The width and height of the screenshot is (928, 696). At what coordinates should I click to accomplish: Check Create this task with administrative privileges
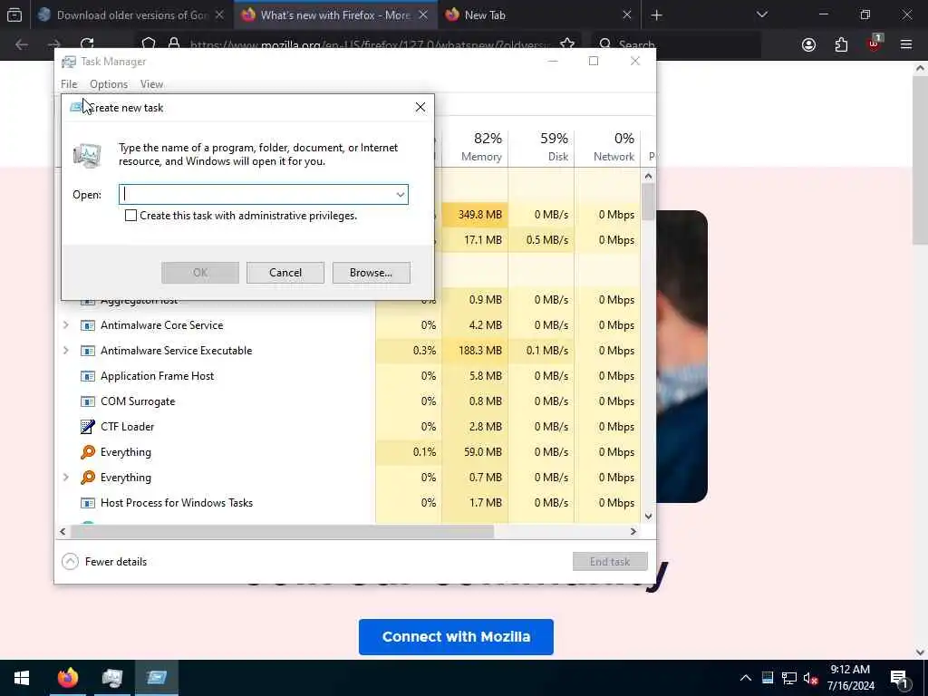point(130,216)
